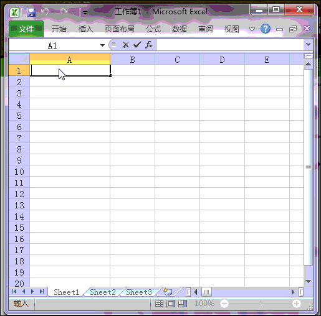Save the workbook with the floppy disk icon
321x316 pixels.
31,12
